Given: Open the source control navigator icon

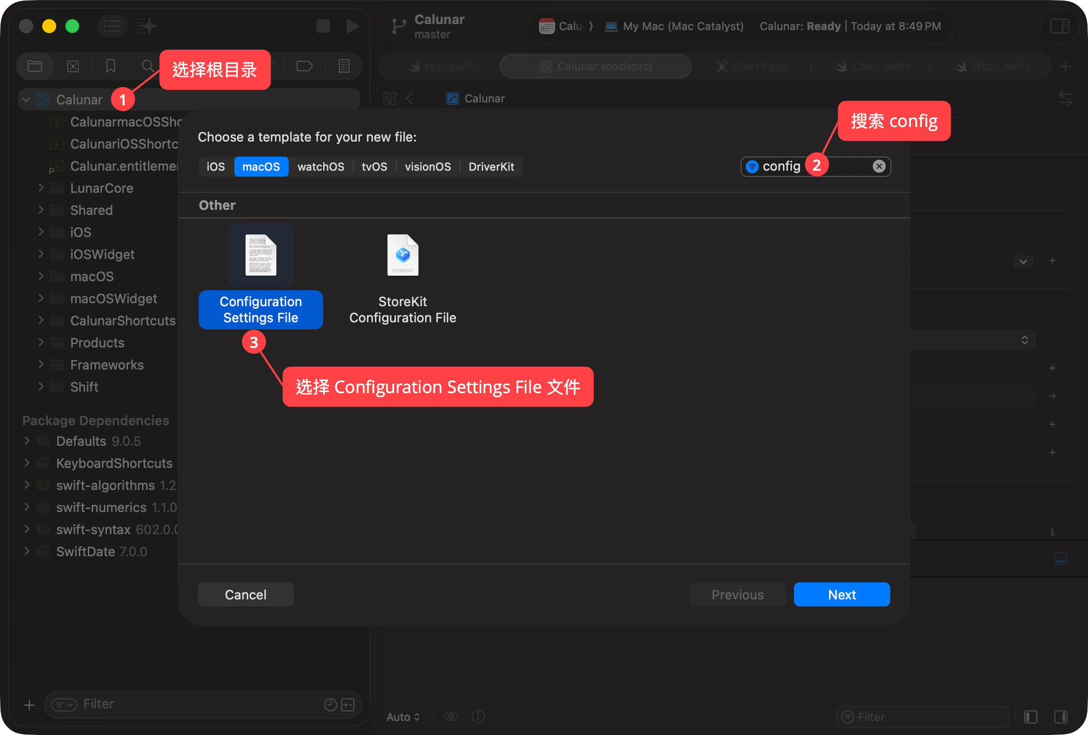Looking at the screenshot, I should 73,66.
